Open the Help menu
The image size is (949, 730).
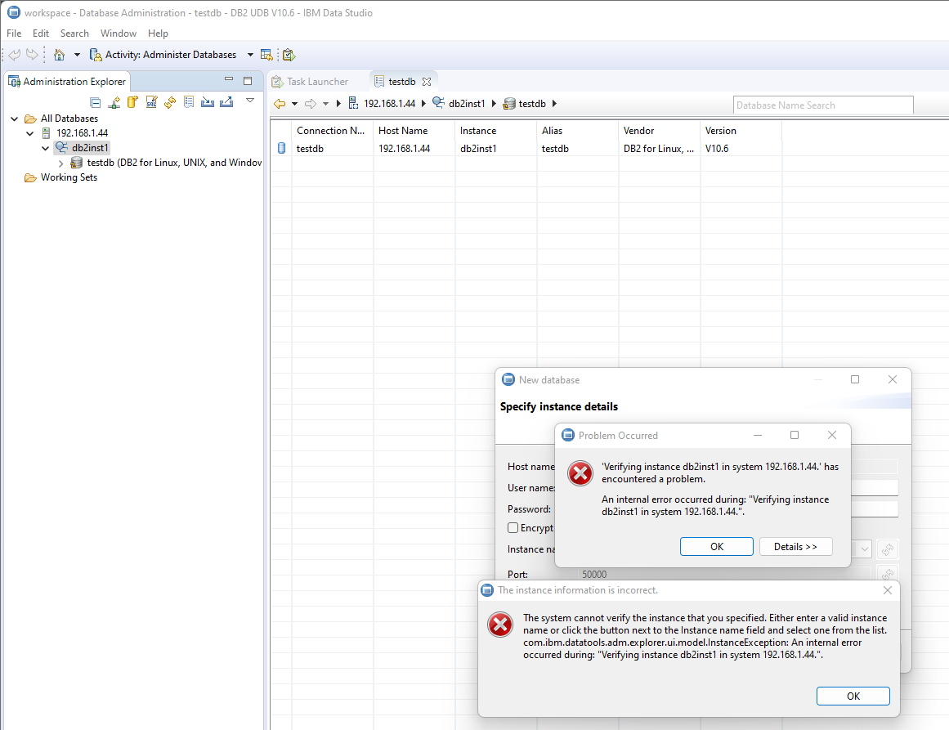tap(158, 34)
